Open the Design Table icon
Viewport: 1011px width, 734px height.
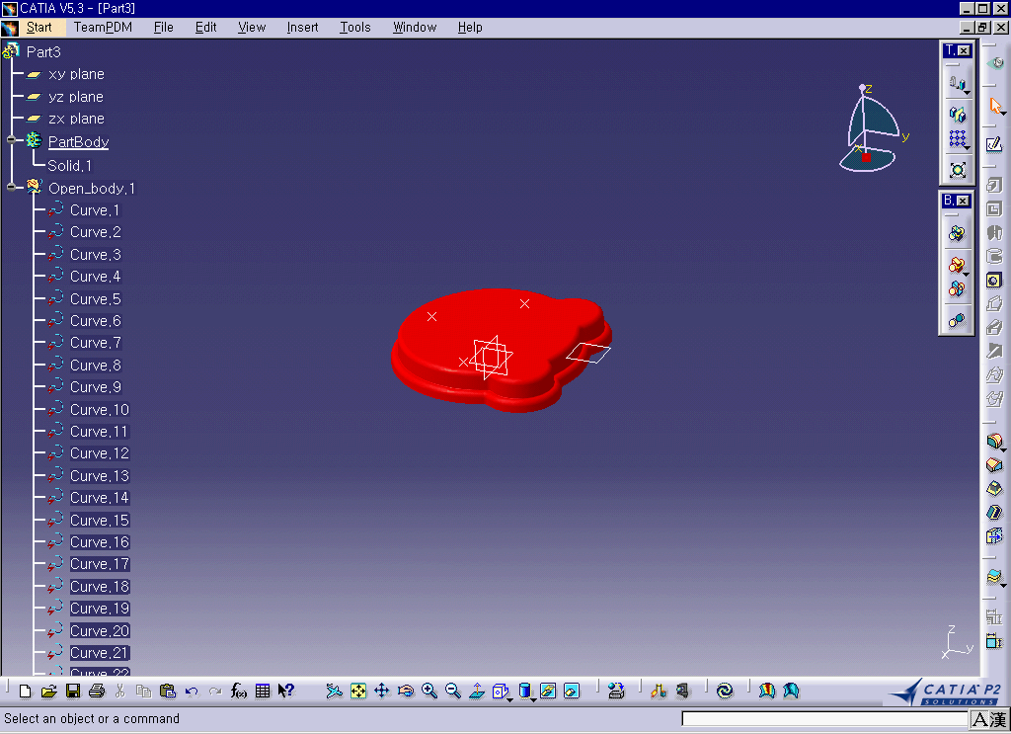pos(263,692)
